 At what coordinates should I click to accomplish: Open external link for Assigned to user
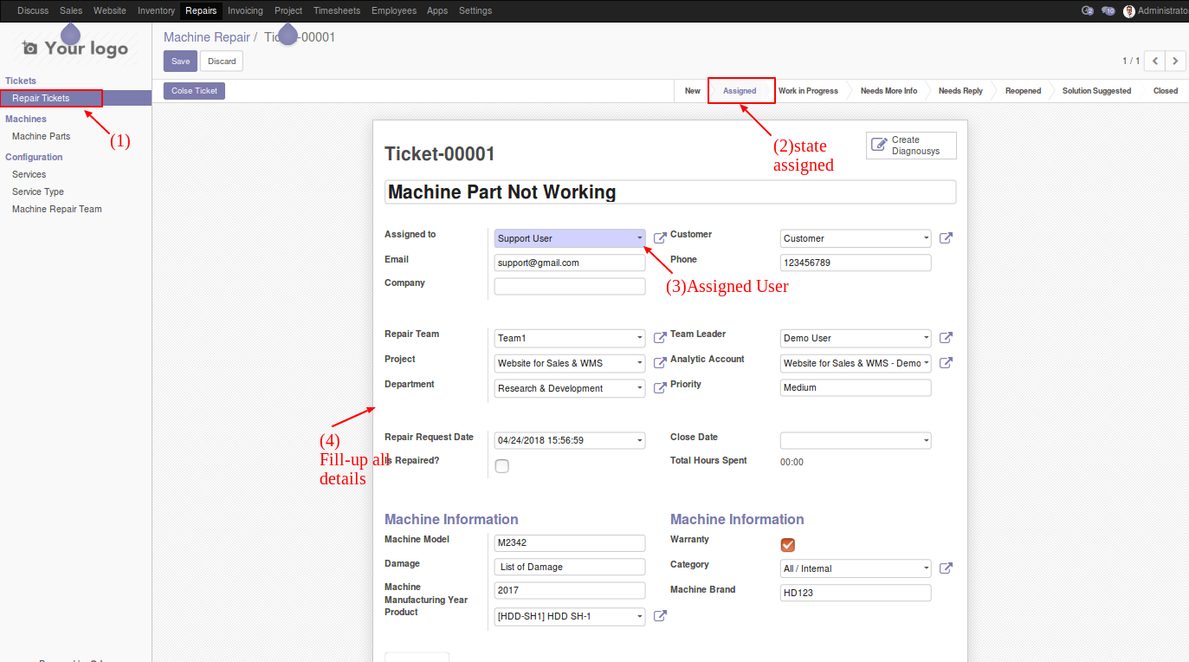pyautogui.click(x=660, y=238)
